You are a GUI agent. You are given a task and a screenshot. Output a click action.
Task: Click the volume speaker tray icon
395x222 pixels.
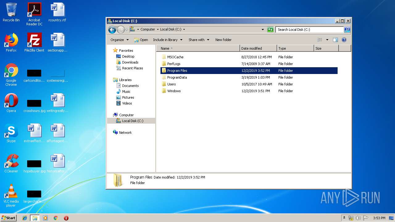pos(358,218)
